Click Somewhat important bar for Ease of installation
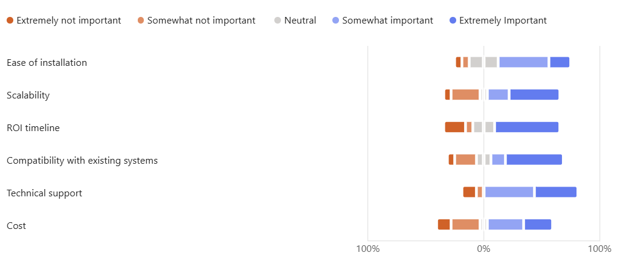 523,62
